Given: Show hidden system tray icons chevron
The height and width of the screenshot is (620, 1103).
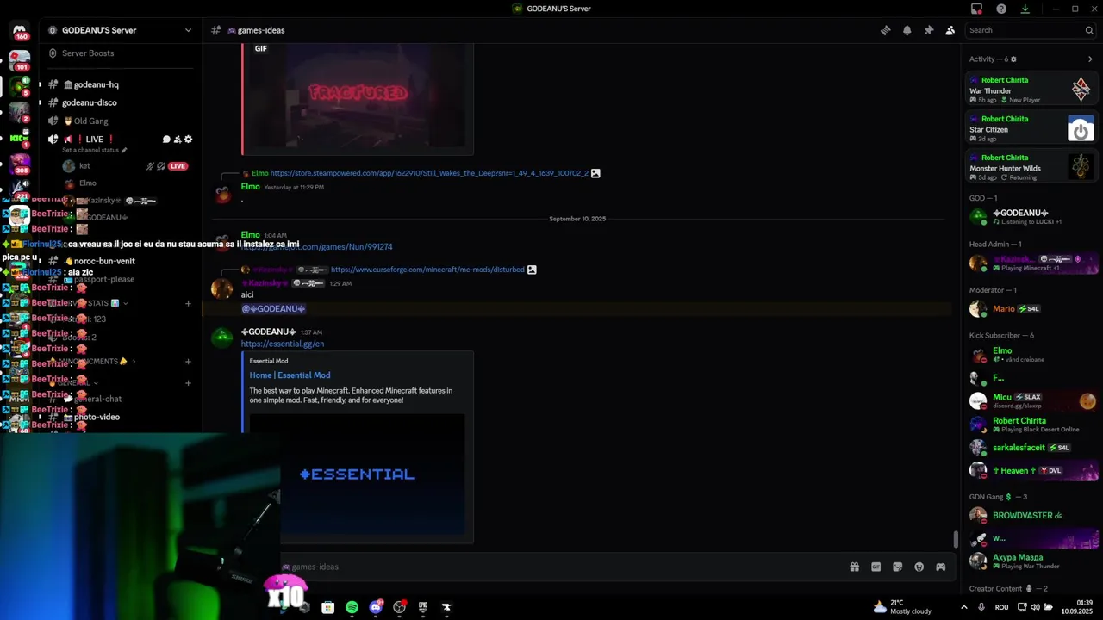Looking at the screenshot, I should (x=964, y=607).
